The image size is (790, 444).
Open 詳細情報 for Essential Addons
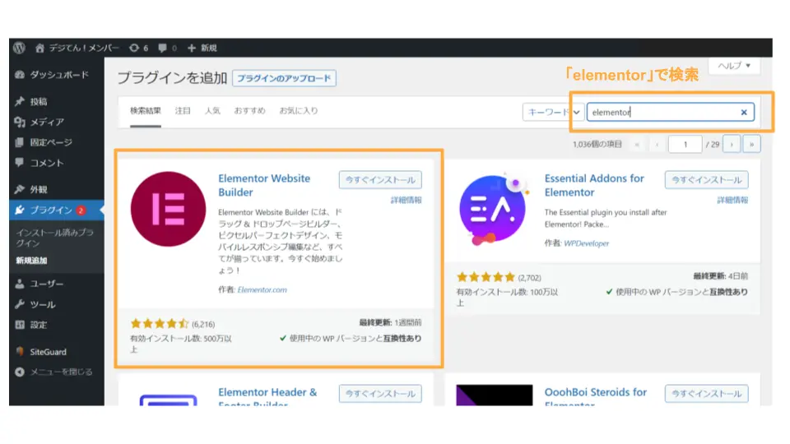(x=732, y=201)
